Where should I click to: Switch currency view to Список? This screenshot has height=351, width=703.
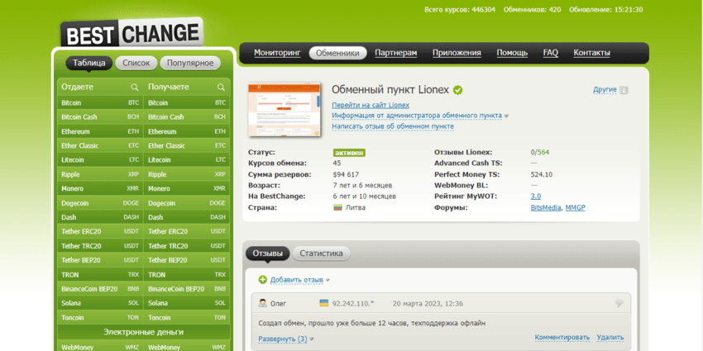[x=136, y=63]
